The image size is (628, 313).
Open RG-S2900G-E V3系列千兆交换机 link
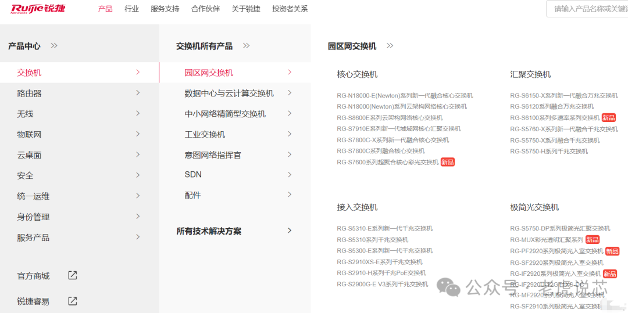point(383,284)
